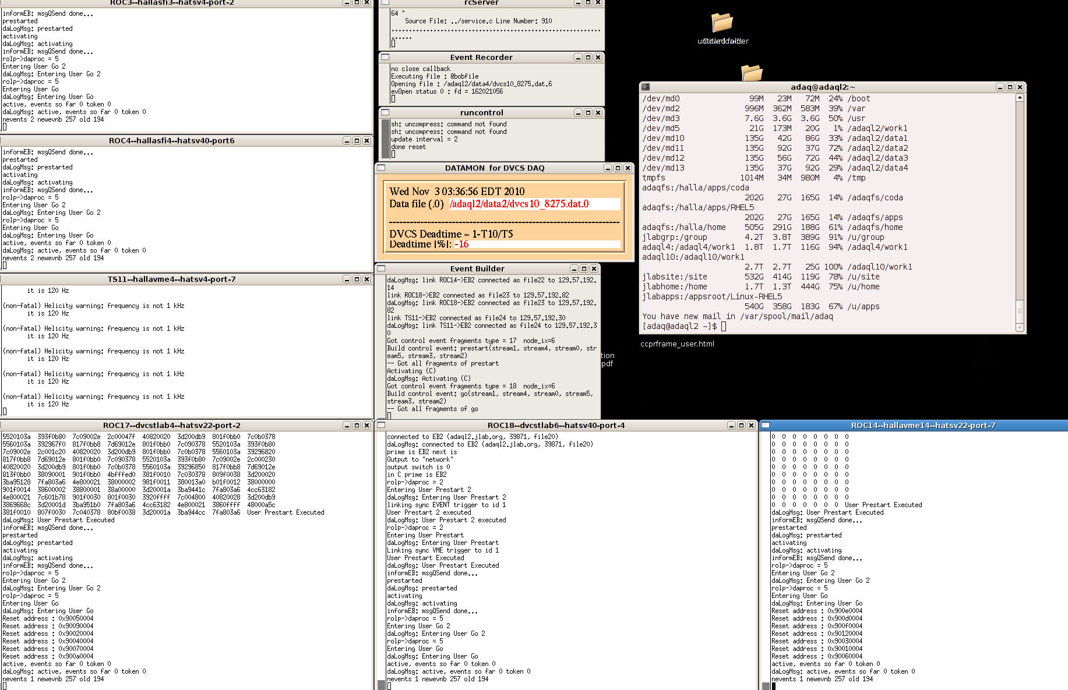Image resolution: width=1068 pixels, height=690 pixels.
Task: Click the '[adaq@adaql2 ~]$' terminal prompt
Action: 679,326
